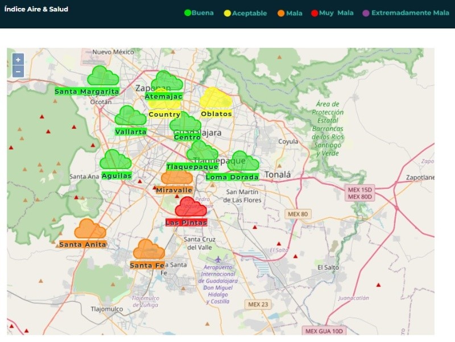Viewport: 455px width, 342px height.
Task: Select the Loma Dorada cloud icon
Action: click(x=243, y=162)
